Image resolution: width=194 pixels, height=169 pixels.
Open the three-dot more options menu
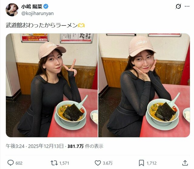pos(187,6)
